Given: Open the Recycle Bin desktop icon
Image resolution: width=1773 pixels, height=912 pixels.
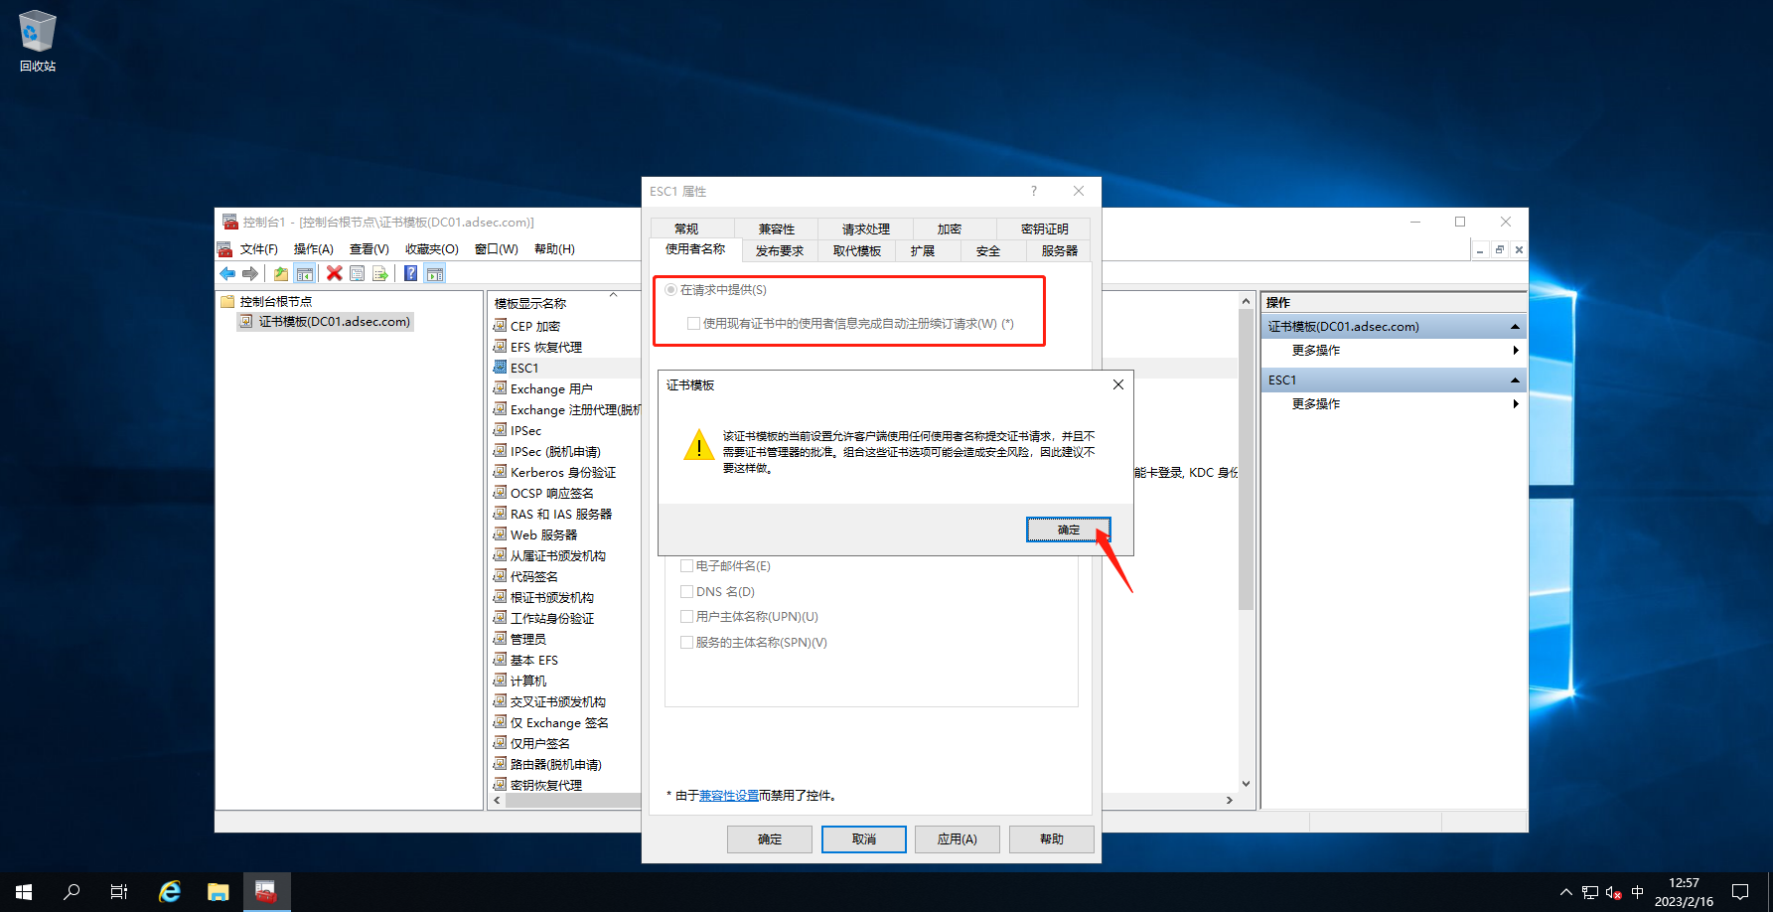Looking at the screenshot, I should (38, 40).
